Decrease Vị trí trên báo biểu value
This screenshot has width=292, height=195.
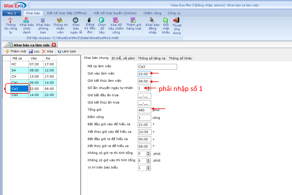148,169
